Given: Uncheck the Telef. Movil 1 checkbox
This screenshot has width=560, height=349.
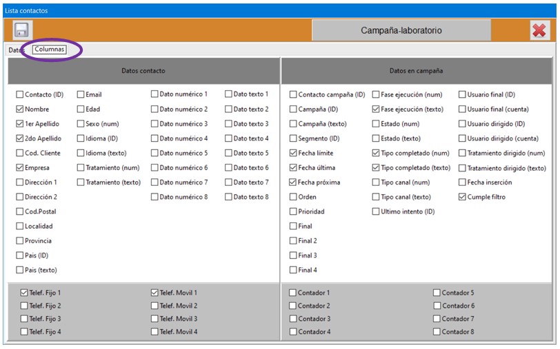Looking at the screenshot, I should [x=154, y=293].
